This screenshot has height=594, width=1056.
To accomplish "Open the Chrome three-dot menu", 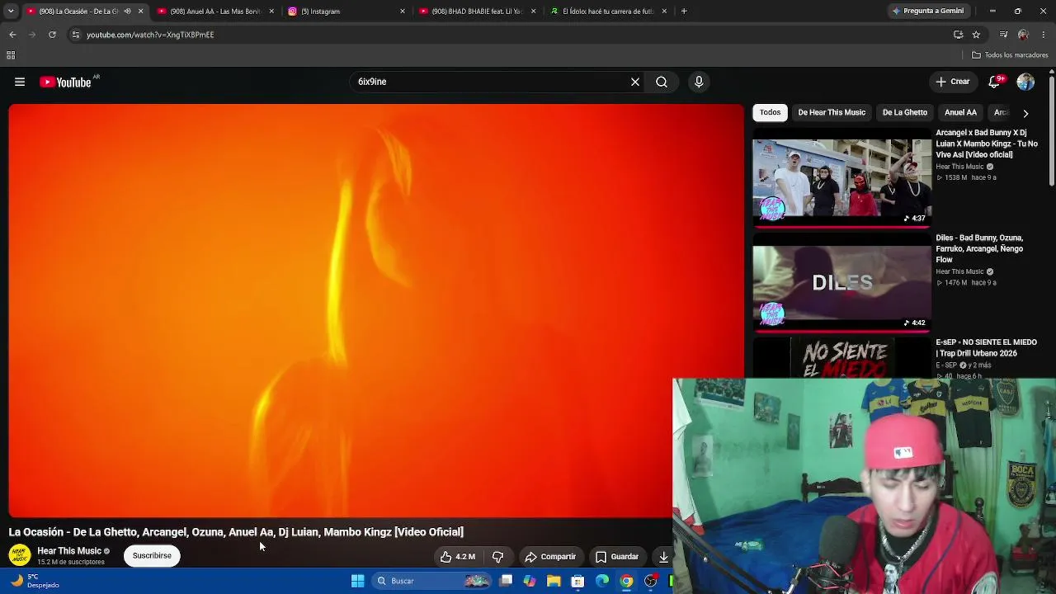I will (1044, 35).
